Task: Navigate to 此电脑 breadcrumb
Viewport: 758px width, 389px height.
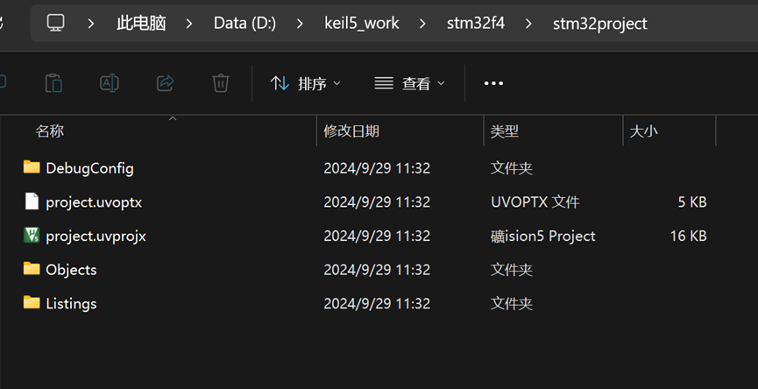Action: coord(141,23)
